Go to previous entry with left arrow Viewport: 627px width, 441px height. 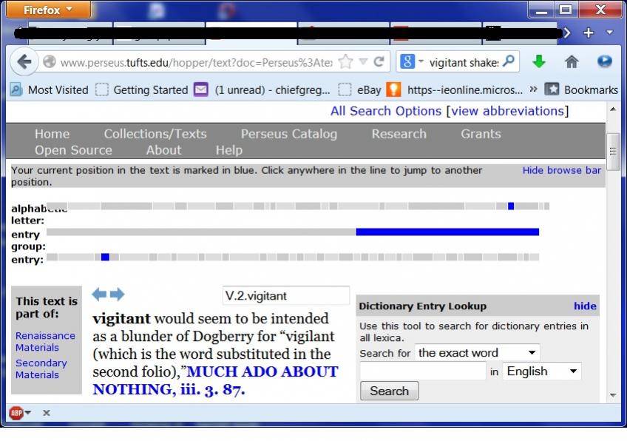[x=99, y=294]
